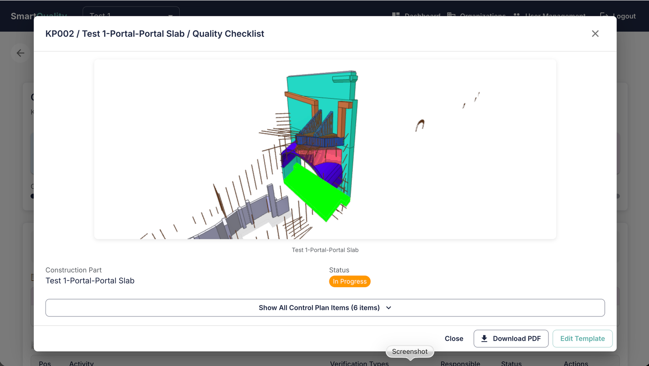The width and height of the screenshot is (649, 366).
Task: Click the Logout icon in top bar
Action: (604, 15)
